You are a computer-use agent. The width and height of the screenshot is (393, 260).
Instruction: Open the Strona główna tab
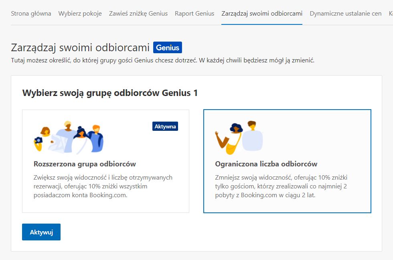(x=31, y=14)
